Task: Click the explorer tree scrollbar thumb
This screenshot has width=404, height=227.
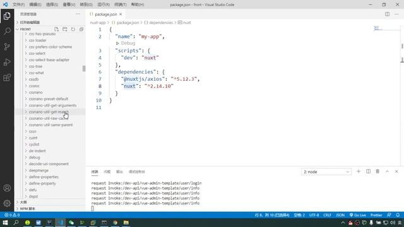Action: tap(84, 69)
